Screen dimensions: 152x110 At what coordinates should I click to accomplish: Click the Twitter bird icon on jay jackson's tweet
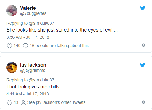pos(143,65)
